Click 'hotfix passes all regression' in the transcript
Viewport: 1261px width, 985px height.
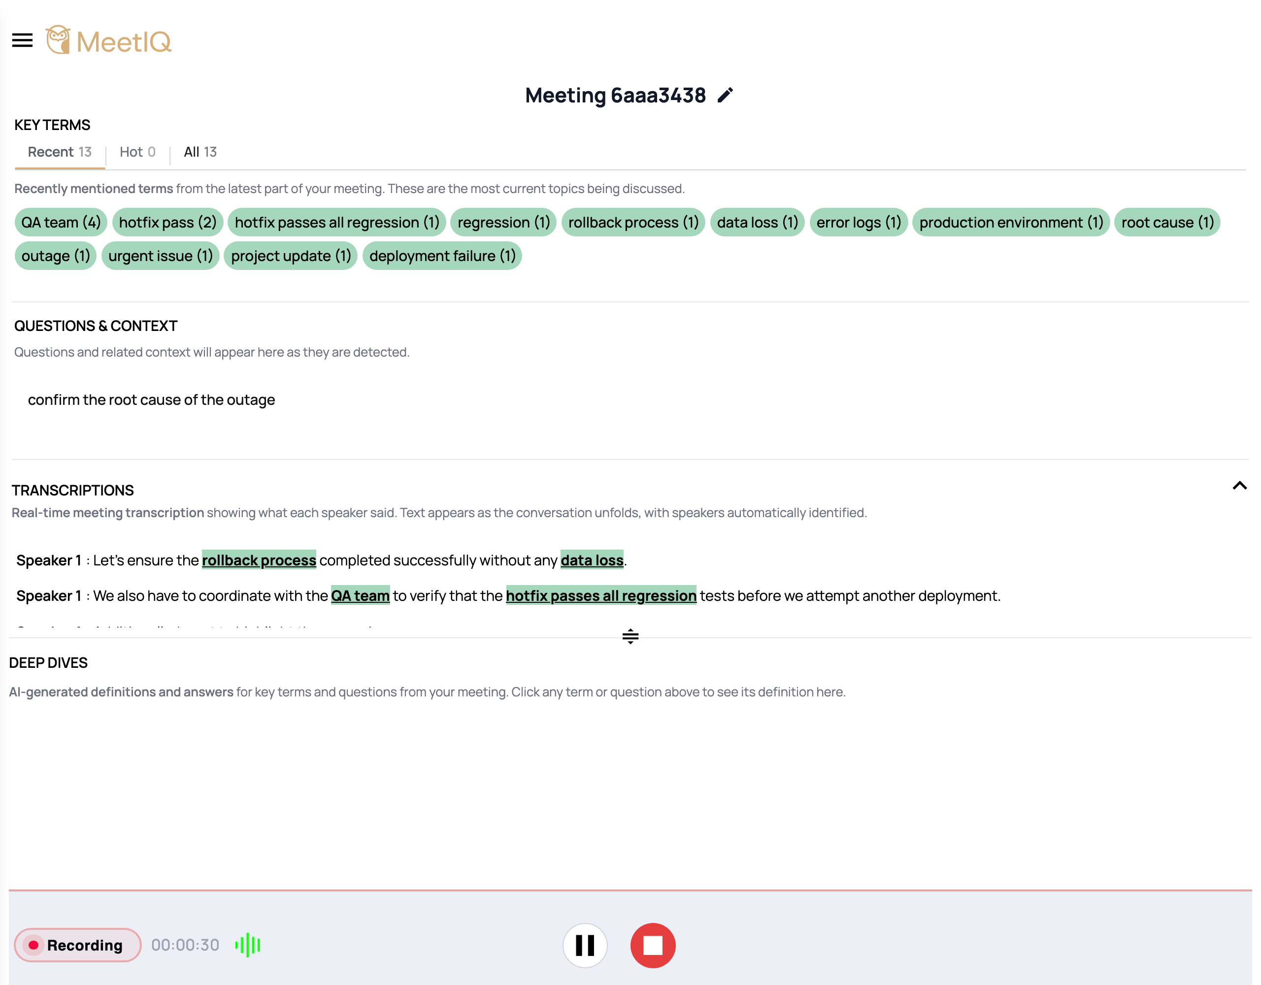(601, 595)
